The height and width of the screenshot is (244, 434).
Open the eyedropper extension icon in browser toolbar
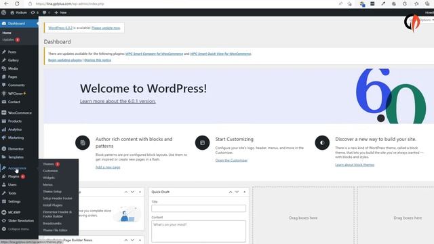click(383, 4)
